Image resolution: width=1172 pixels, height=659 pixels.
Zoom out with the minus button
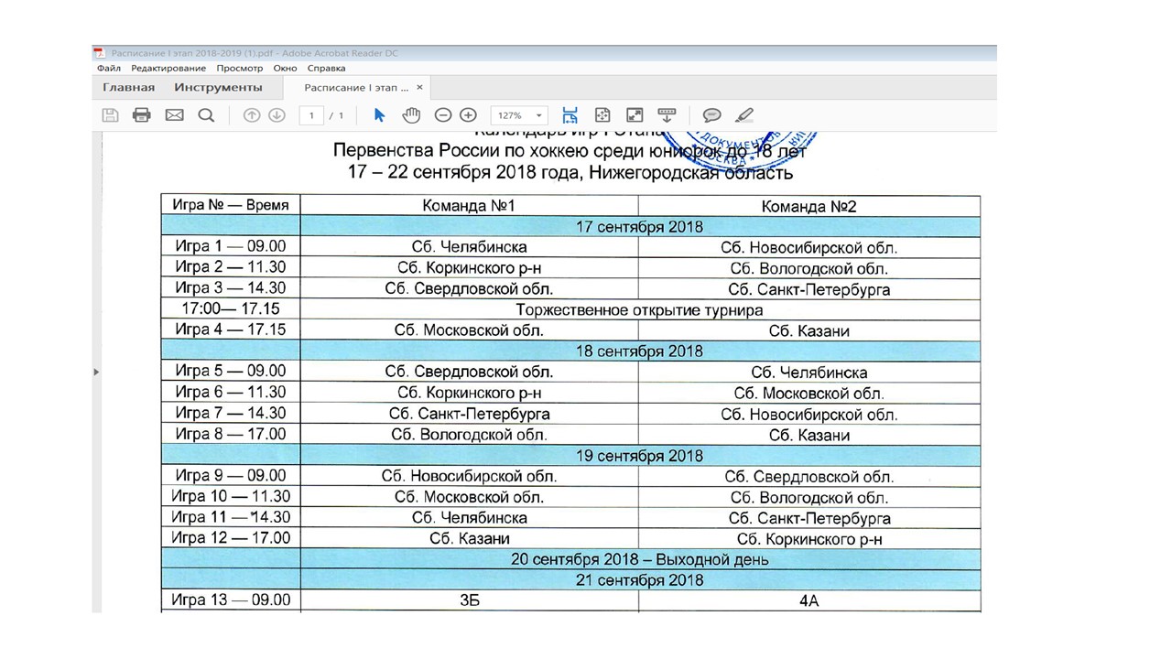pyautogui.click(x=443, y=115)
